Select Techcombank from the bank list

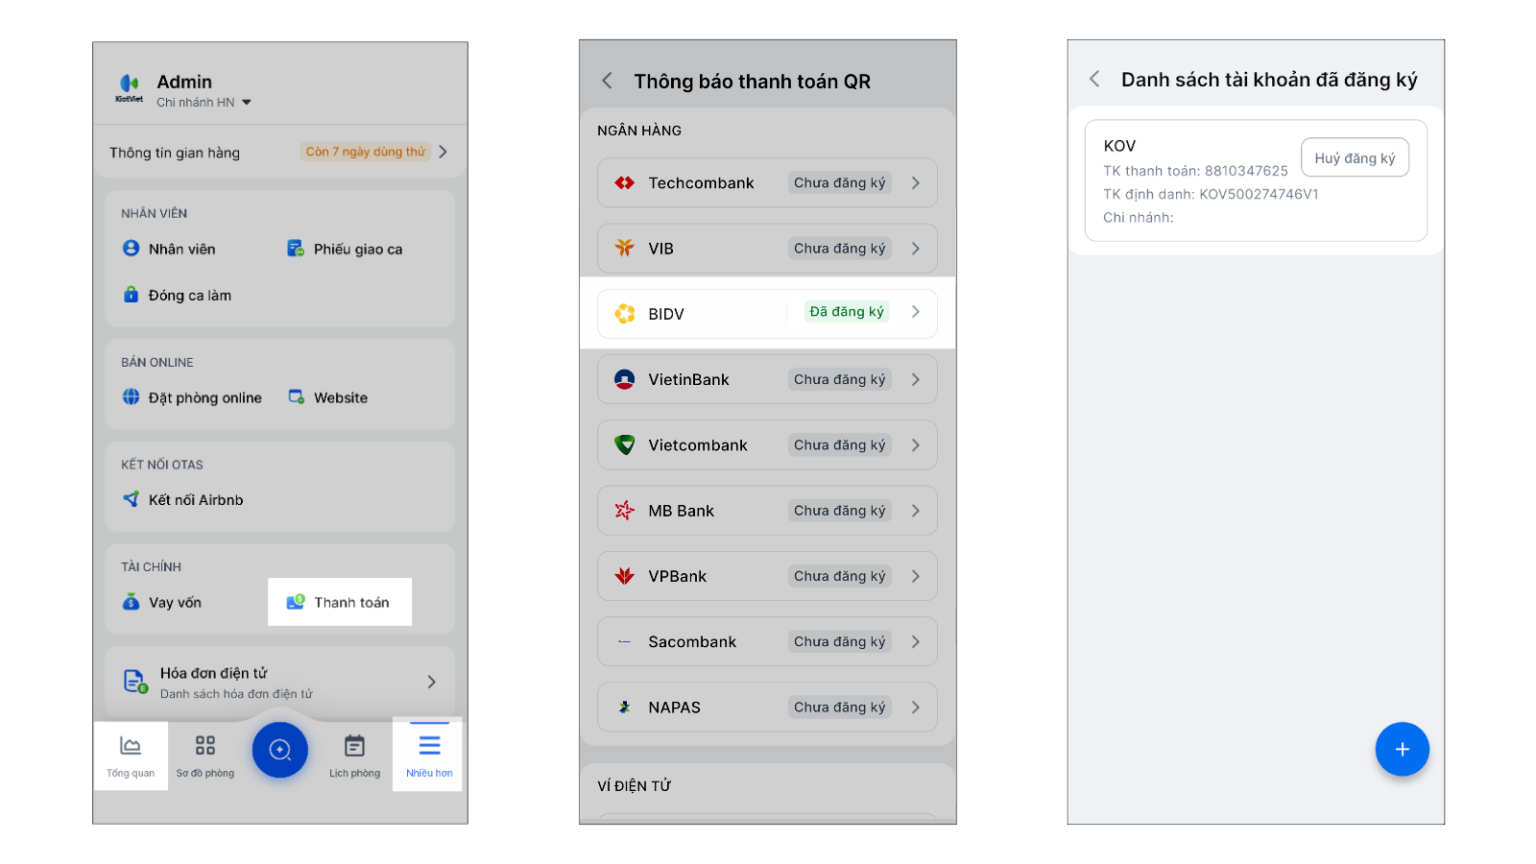coord(767,182)
